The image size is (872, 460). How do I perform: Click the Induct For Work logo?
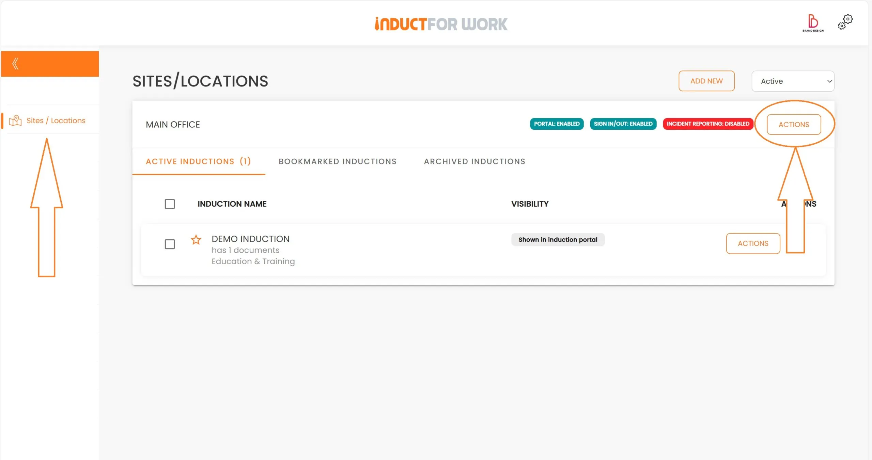click(441, 24)
